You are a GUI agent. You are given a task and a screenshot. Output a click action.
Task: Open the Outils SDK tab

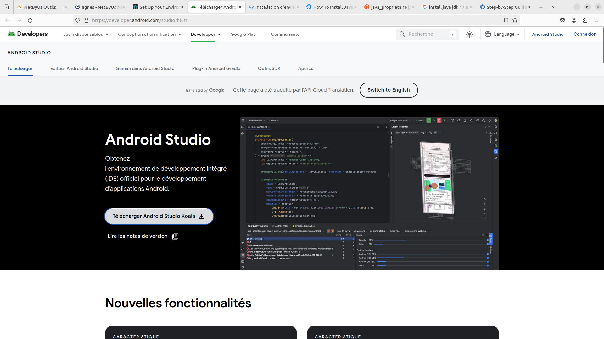click(269, 68)
